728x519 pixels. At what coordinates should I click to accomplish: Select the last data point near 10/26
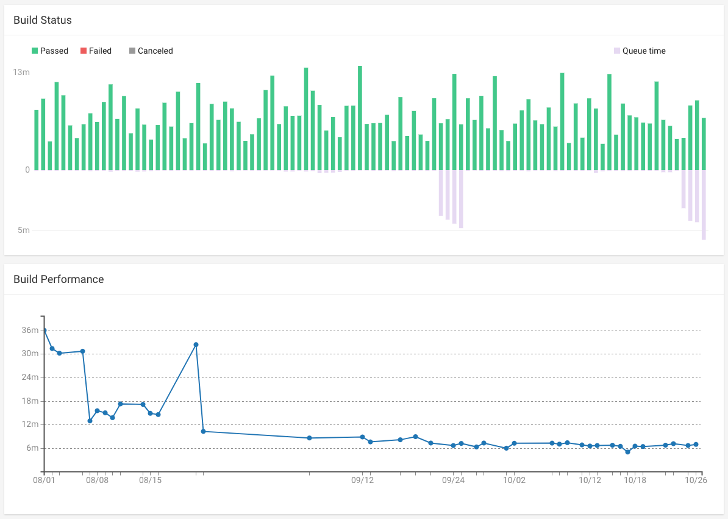(696, 444)
